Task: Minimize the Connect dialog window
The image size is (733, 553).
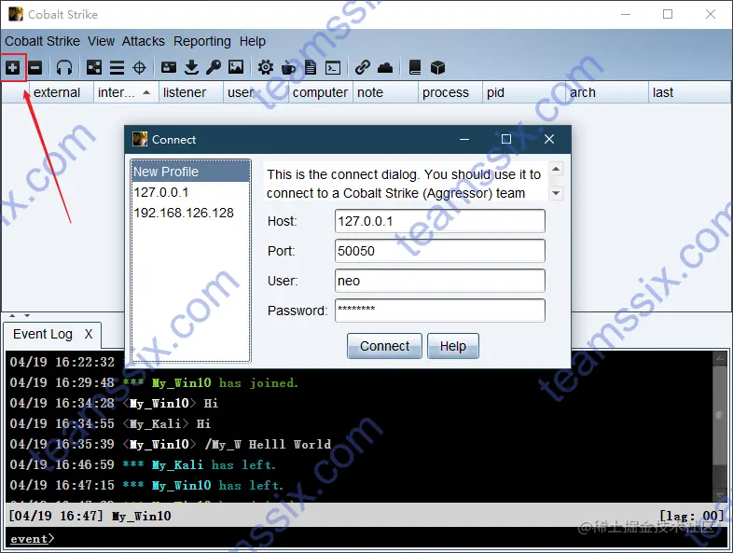Action: click(x=464, y=139)
